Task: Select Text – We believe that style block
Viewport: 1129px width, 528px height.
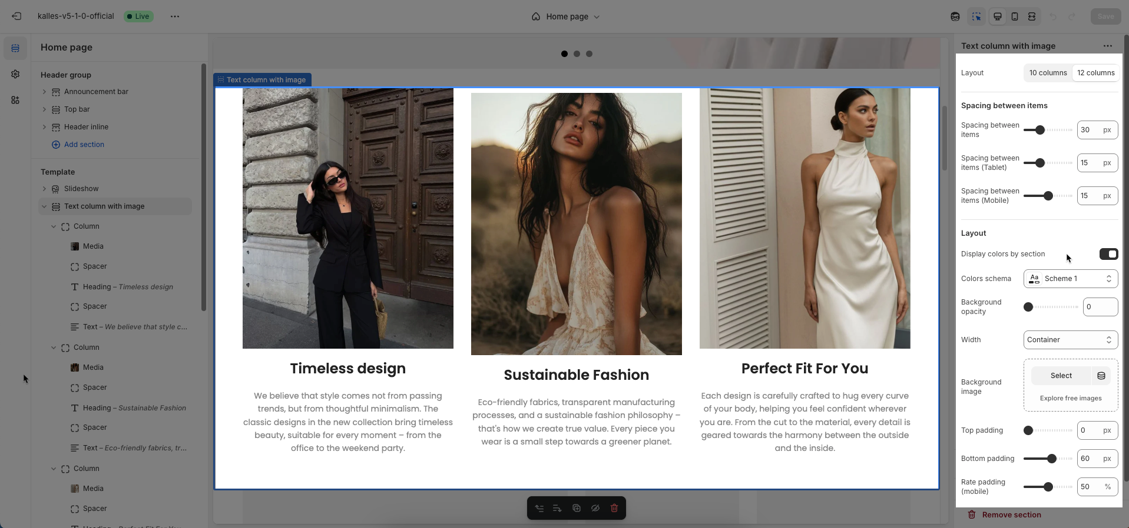Action: coord(135,327)
